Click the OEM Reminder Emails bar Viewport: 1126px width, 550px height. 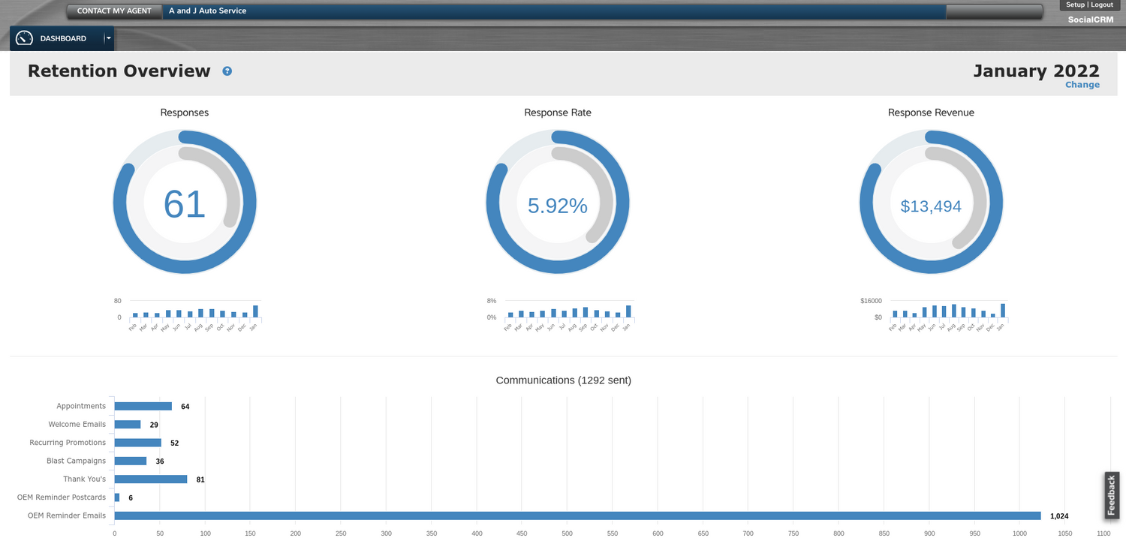(577, 515)
